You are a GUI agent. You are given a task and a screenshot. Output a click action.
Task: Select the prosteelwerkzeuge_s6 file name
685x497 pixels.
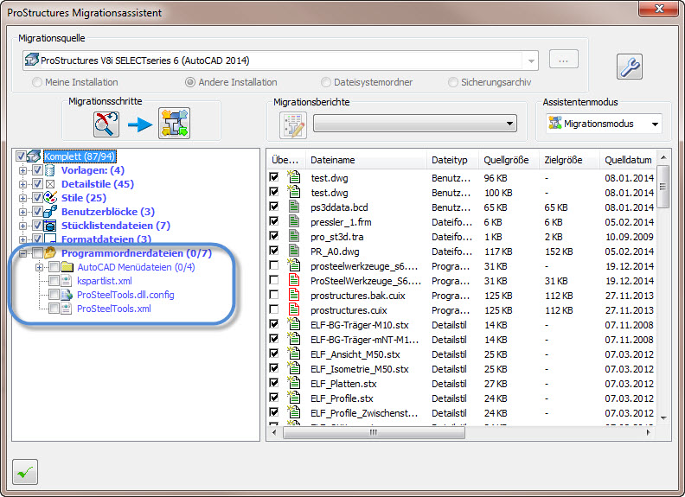pos(364,266)
